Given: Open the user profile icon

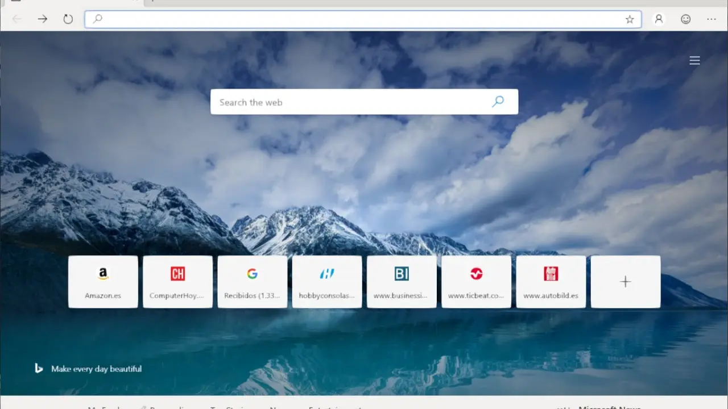Looking at the screenshot, I should (659, 19).
